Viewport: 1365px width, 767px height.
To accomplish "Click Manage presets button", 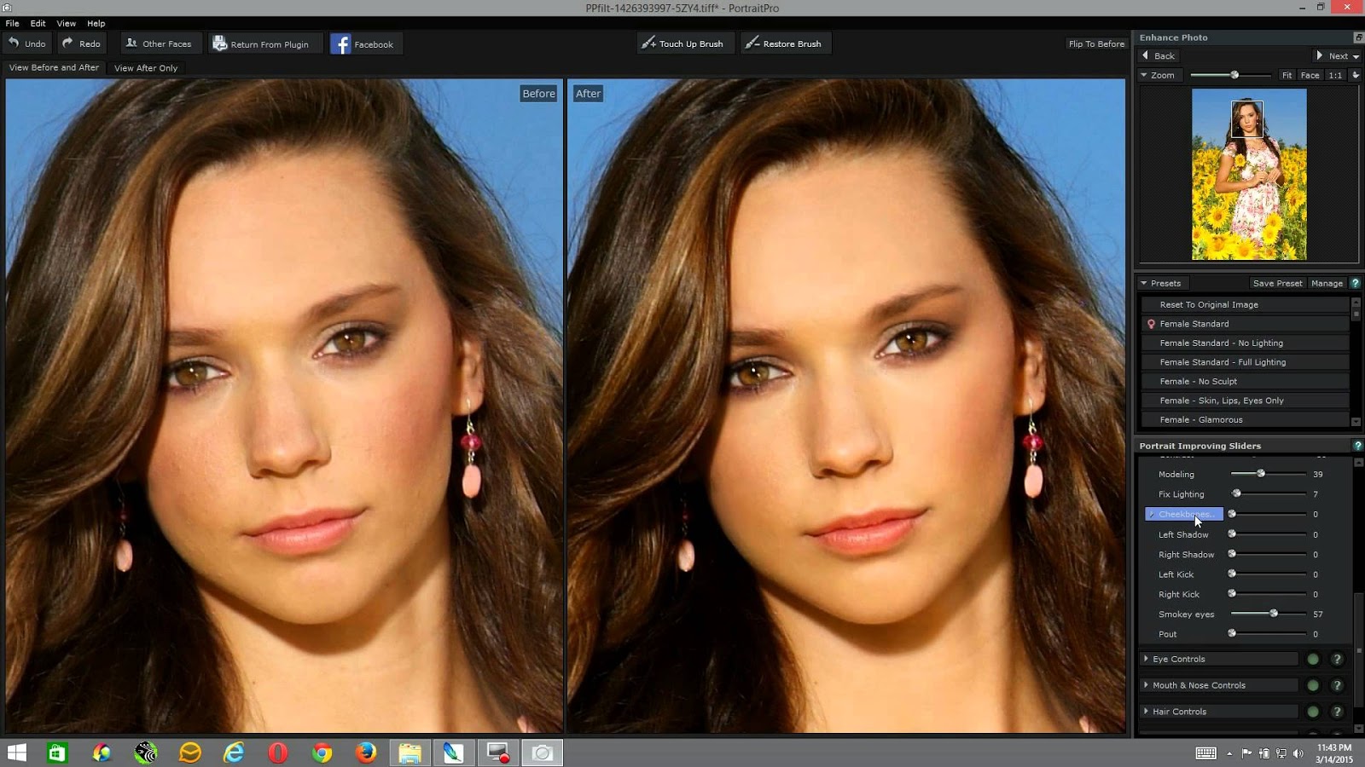I will tap(1327, 283).
